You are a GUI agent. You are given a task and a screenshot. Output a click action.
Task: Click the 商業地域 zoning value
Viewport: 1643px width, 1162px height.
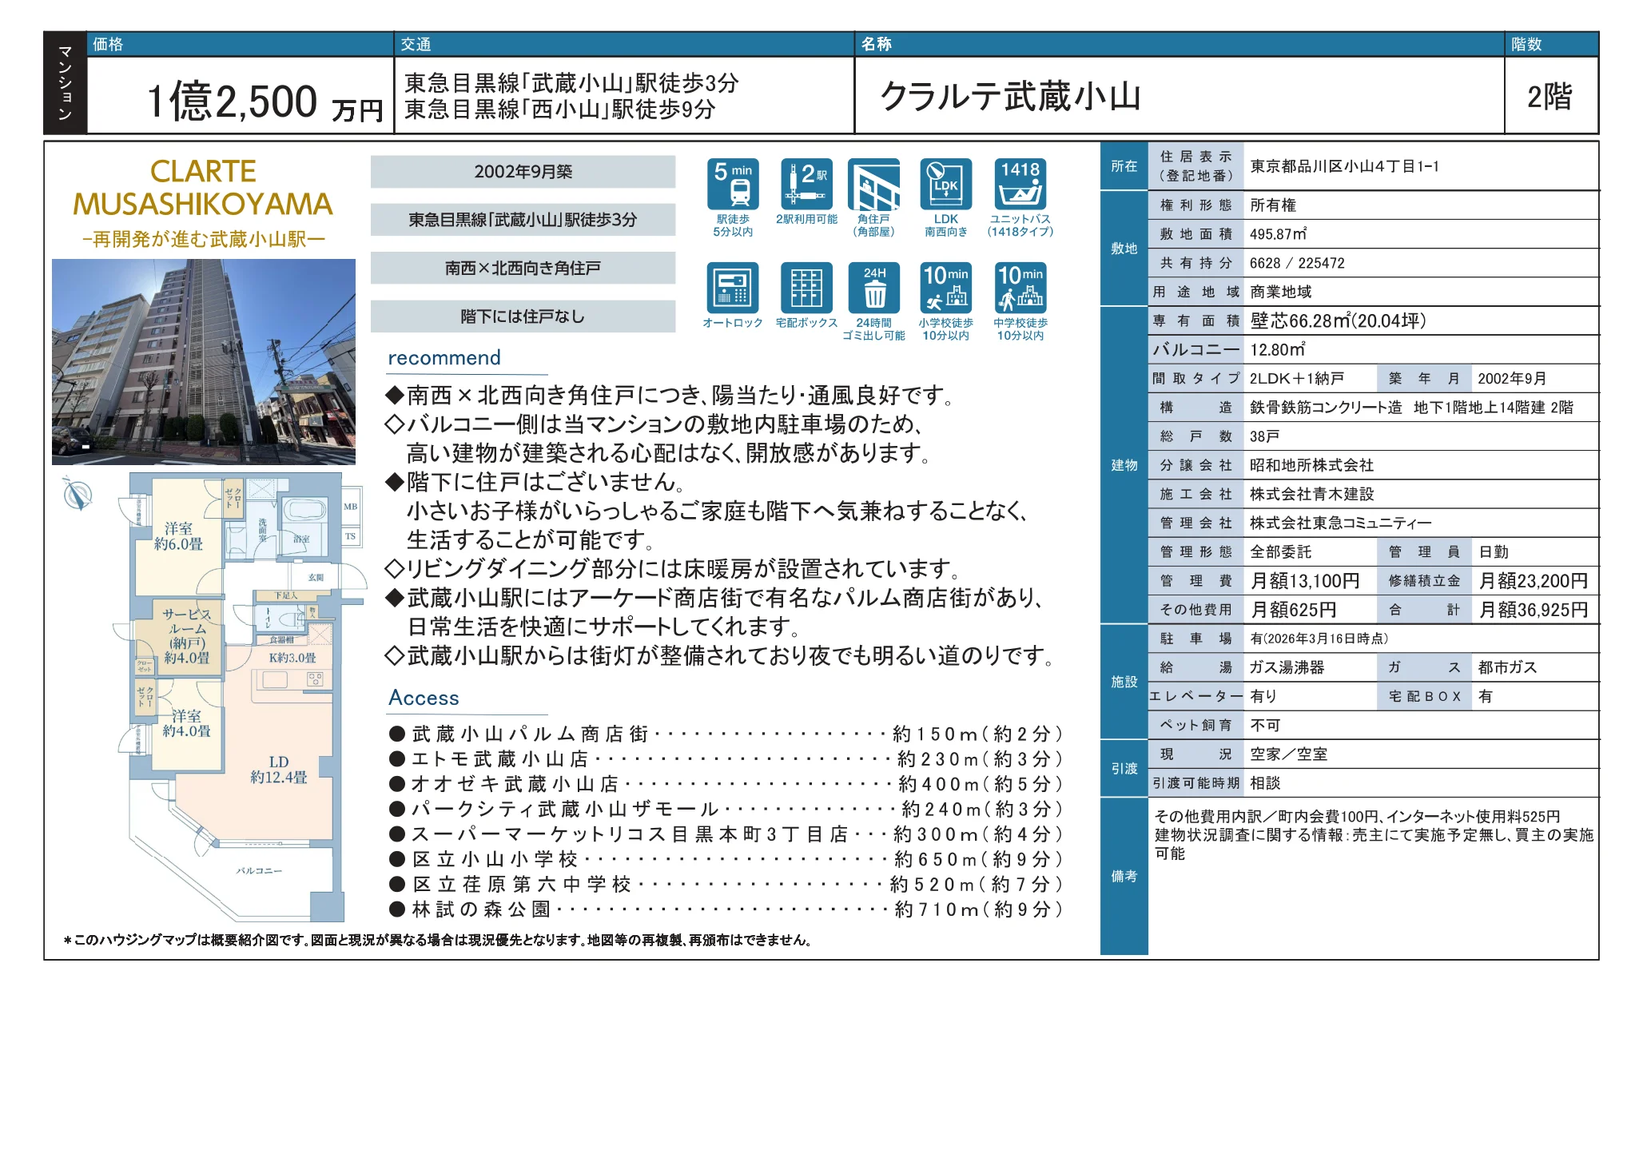click(1281, 292)
